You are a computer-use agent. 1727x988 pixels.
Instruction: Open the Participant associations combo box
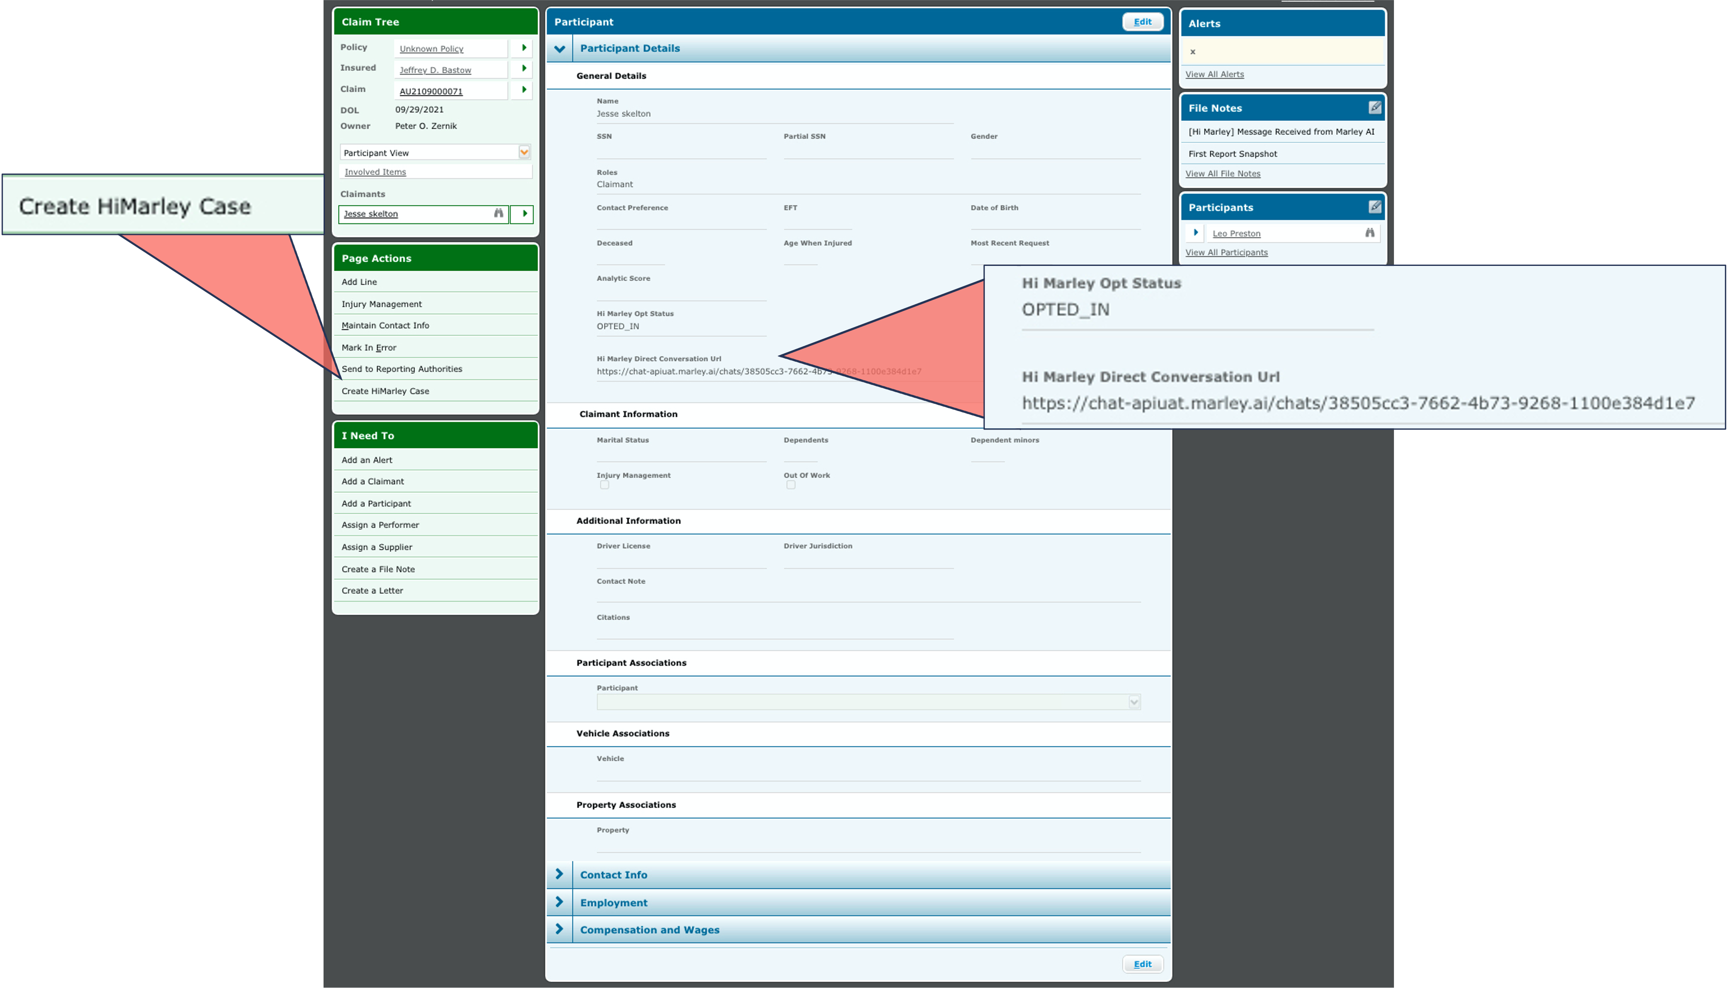868,702
